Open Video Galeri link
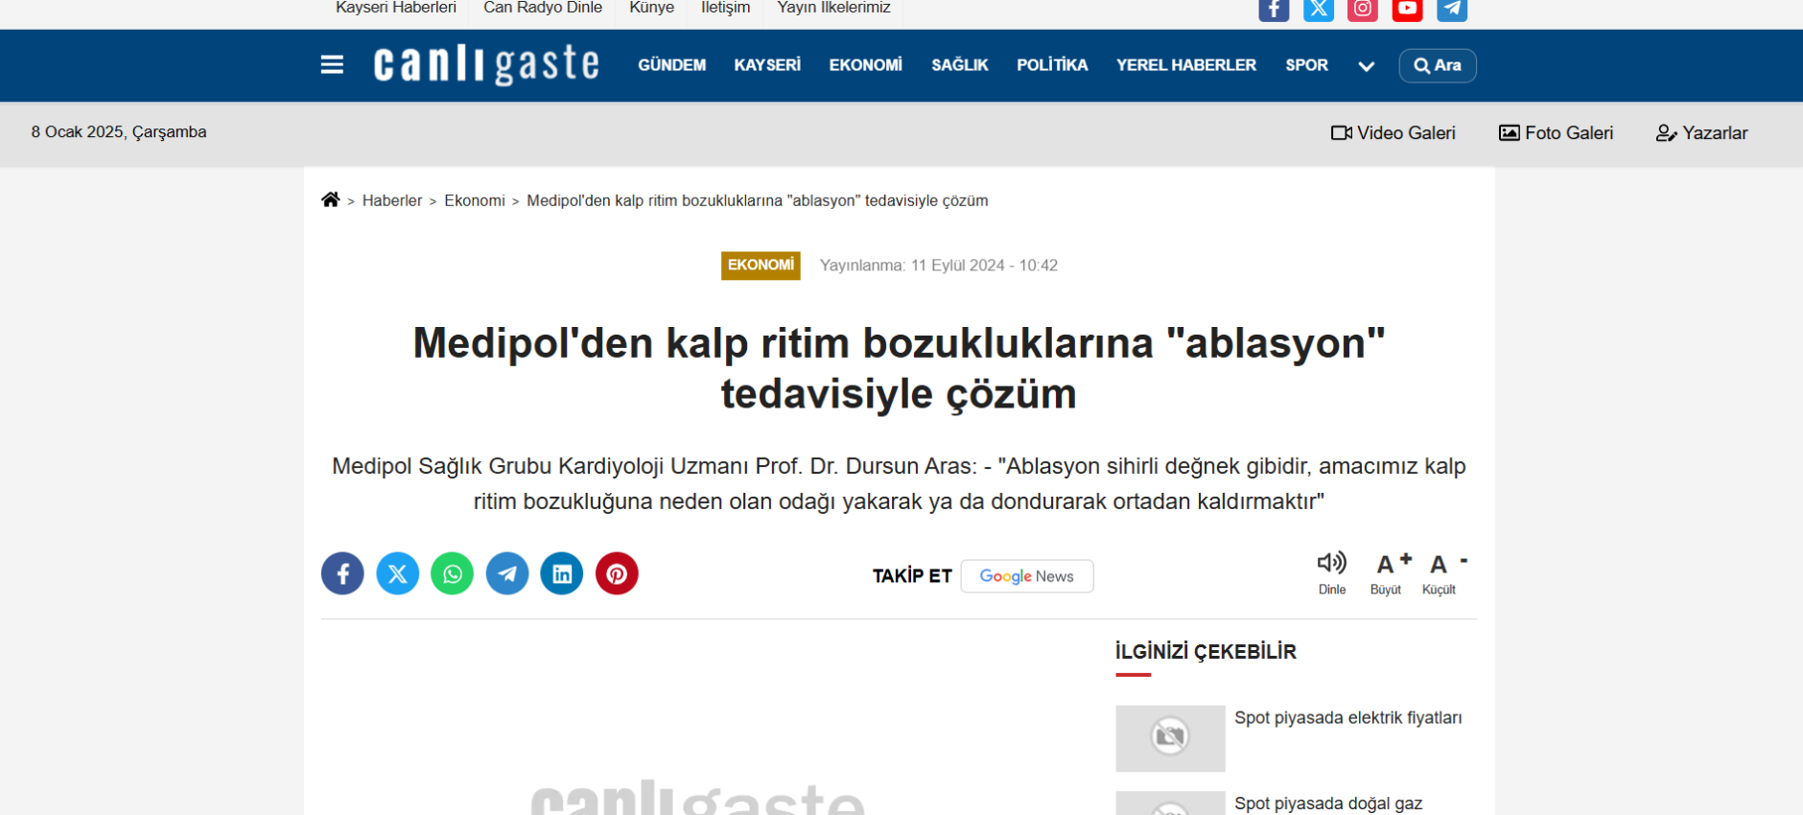Image resolution: width=1803 pixels, height=815 pixels. (x=1393, y=133)
